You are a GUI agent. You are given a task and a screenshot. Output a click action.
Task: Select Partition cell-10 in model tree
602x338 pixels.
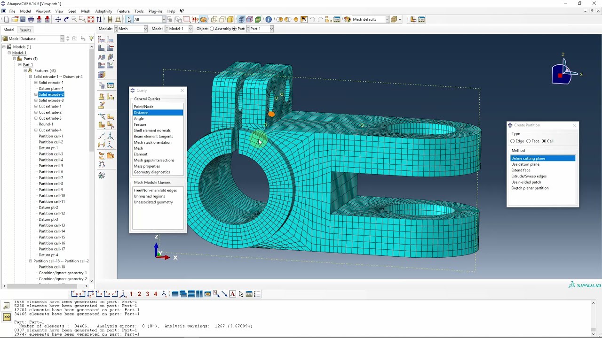(52, 195)
